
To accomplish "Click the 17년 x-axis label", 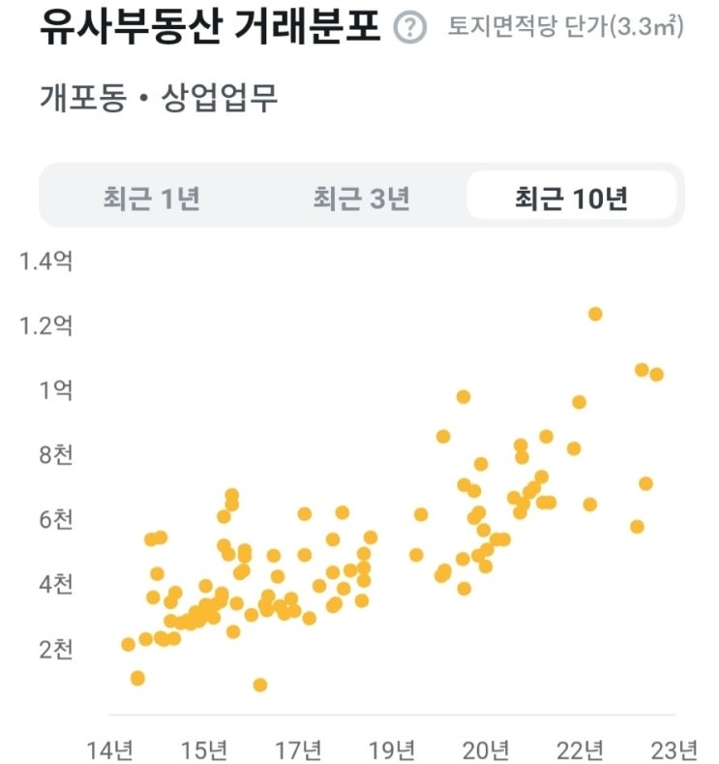I will [x=298, y=749].
